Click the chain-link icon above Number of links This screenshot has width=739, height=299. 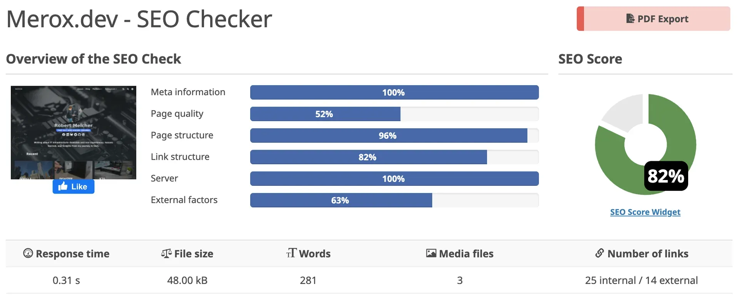599,253
